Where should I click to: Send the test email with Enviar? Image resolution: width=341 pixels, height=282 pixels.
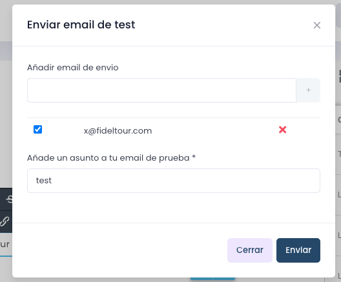click(298, 250)
